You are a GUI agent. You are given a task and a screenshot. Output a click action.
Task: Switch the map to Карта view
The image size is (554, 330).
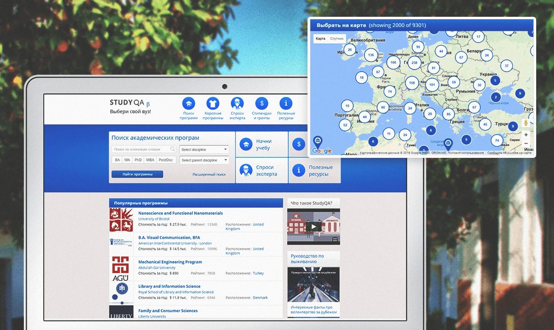(321, 39)
